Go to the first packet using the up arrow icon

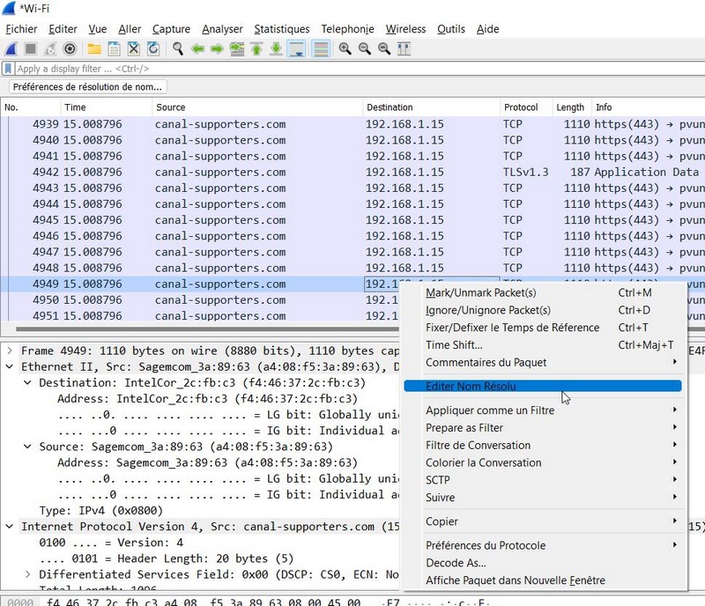(x=256, y=48)
